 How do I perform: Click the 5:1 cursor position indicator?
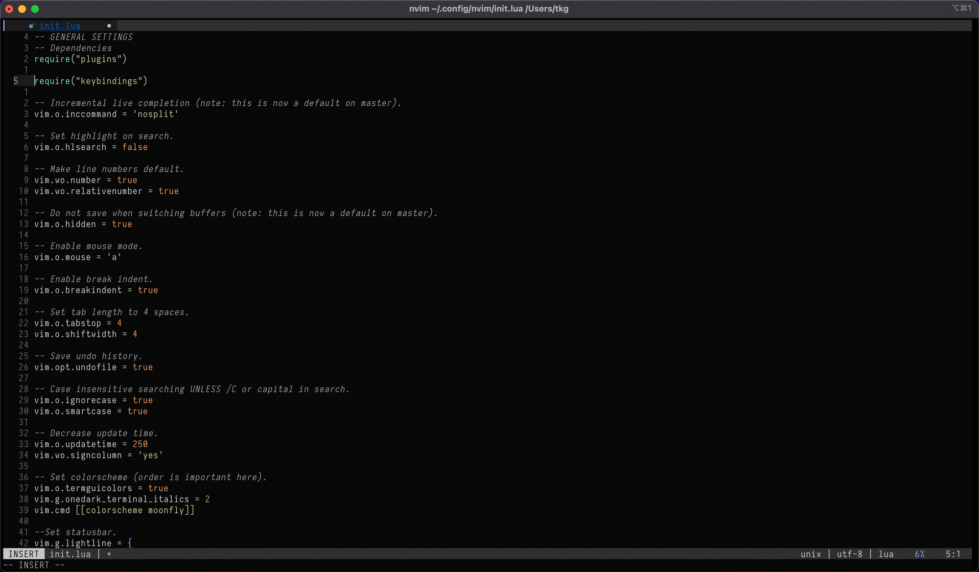pyautogui.click(x=953, y=554)
